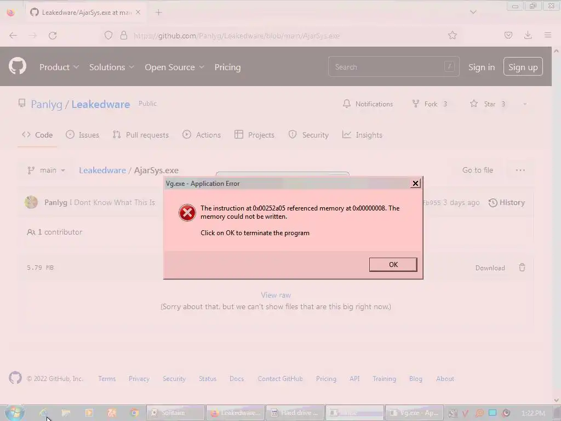Focus the GitHub search field

[393, 66]
